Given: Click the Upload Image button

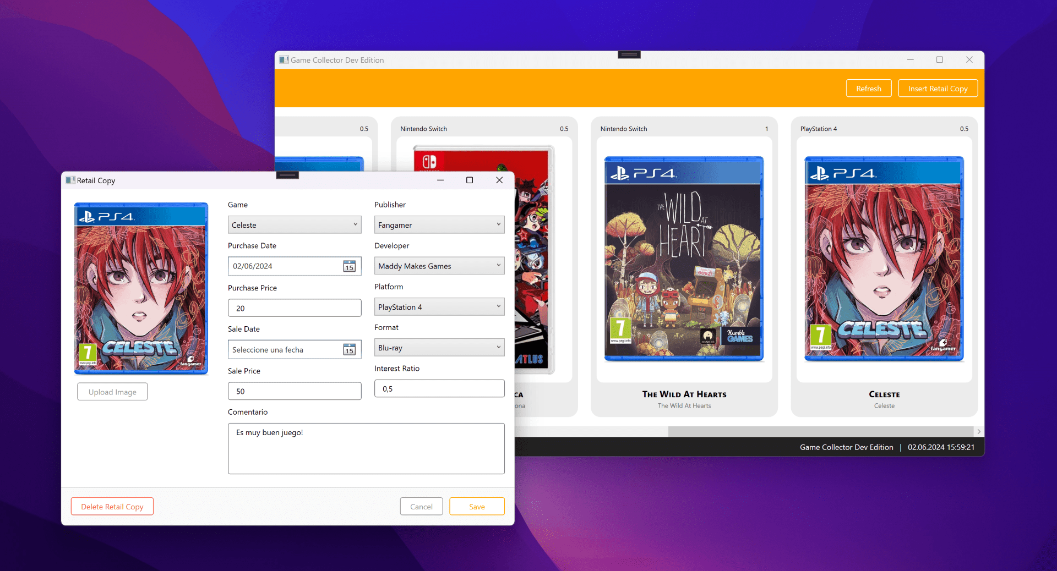Looking at the screenshot, I should [x=112, y=392].
